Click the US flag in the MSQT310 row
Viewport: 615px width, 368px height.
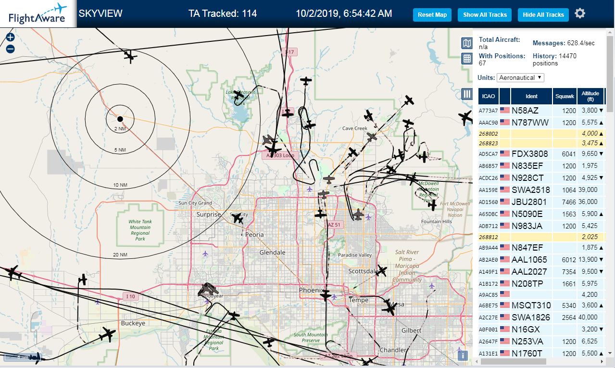point(505,305)
